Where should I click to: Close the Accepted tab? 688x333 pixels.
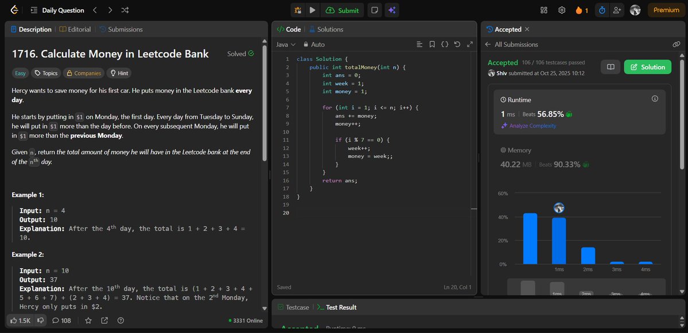[x=527, y=29]
